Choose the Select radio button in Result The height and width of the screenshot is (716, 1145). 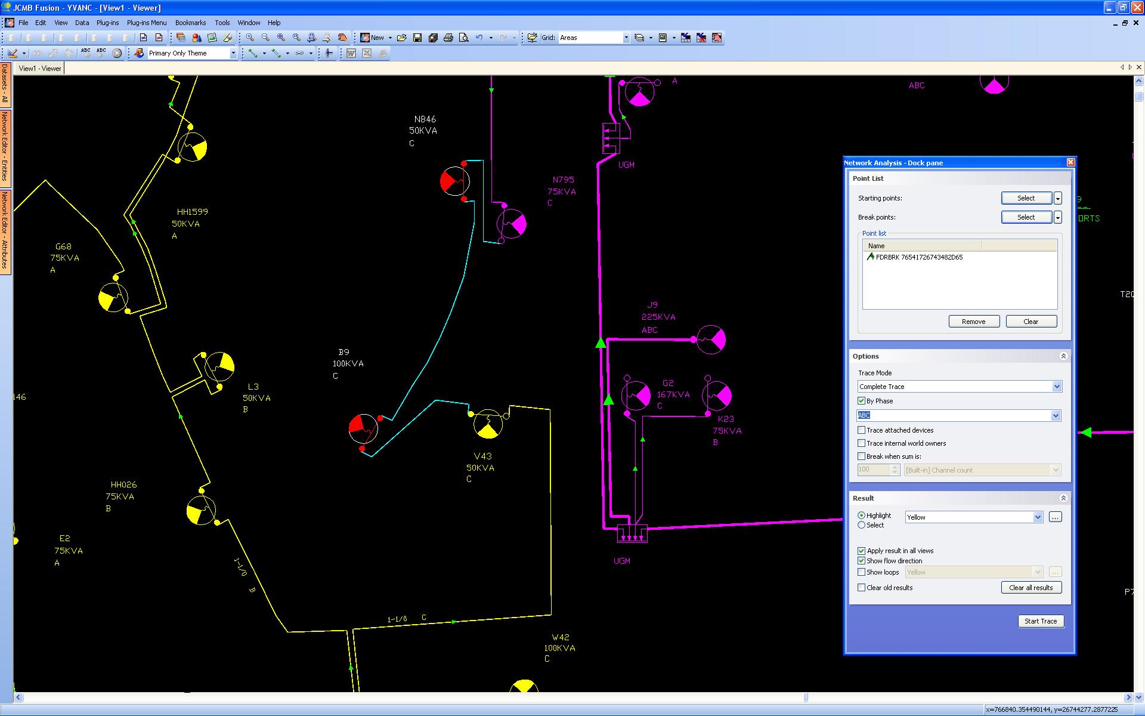pyautogui.click(x=861, y=525)
